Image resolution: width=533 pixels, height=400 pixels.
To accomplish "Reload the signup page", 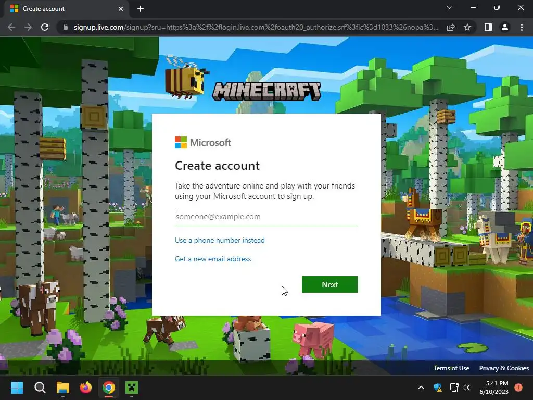I will click(x=45, y=27).
